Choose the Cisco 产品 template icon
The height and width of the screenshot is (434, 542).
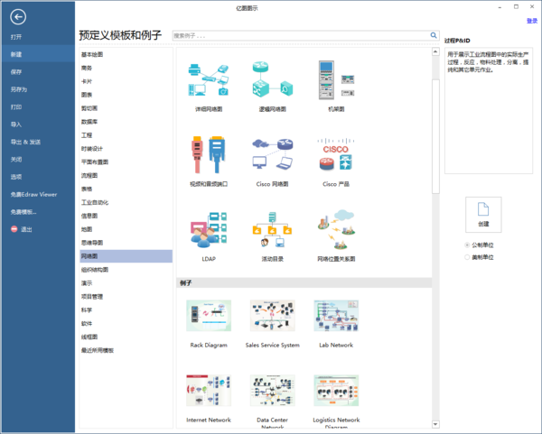[336, 154]
